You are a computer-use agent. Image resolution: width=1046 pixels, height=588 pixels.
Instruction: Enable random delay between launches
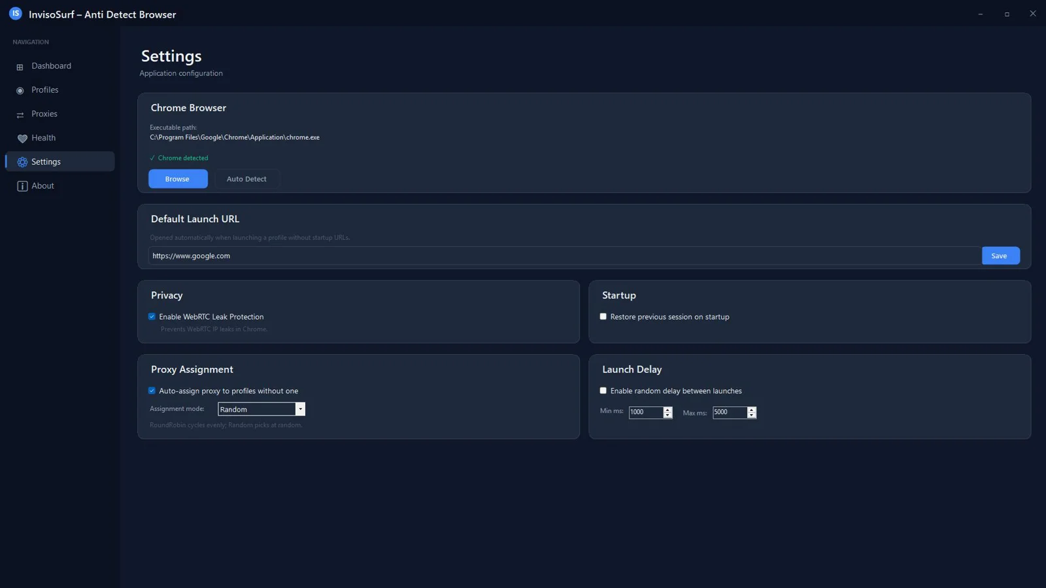tap(603, 391)
